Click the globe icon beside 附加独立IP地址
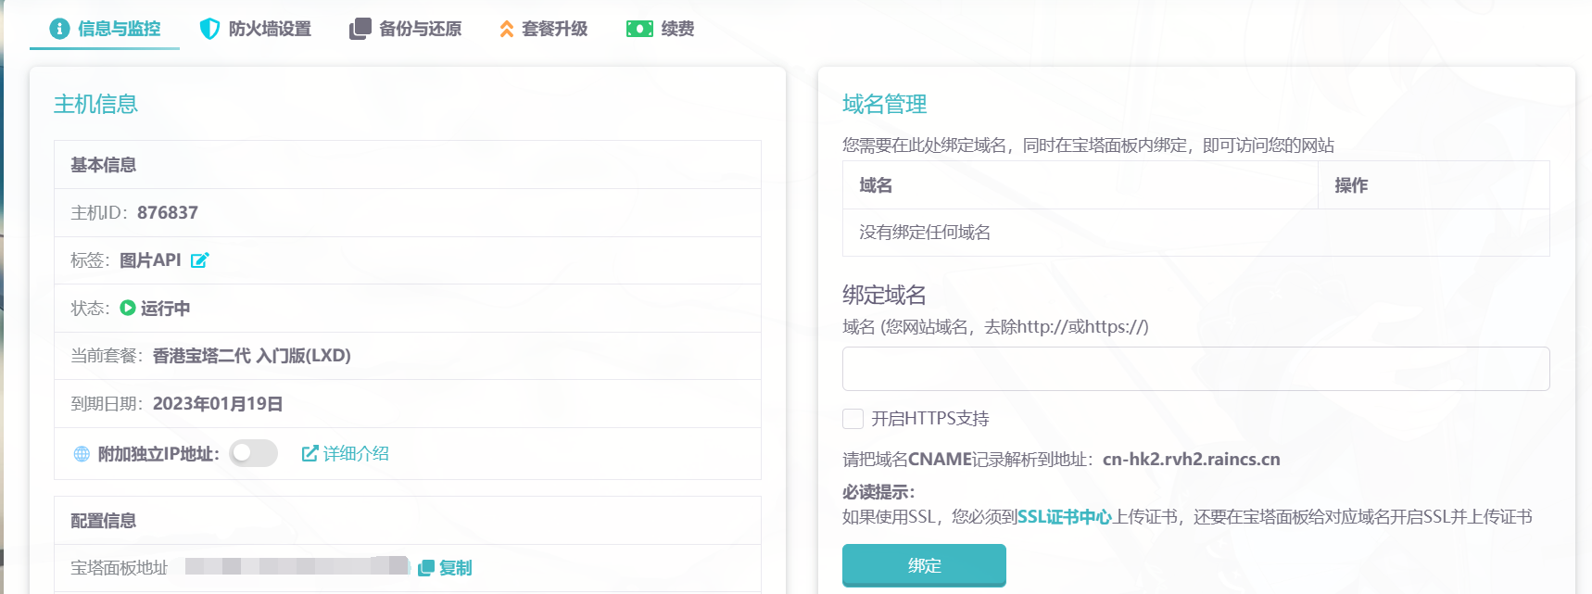 point(82,454)
